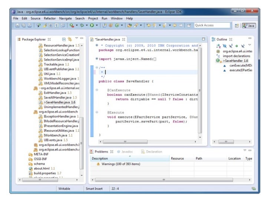Open the Package Explorer view menu triangle

tap(77, 38)
